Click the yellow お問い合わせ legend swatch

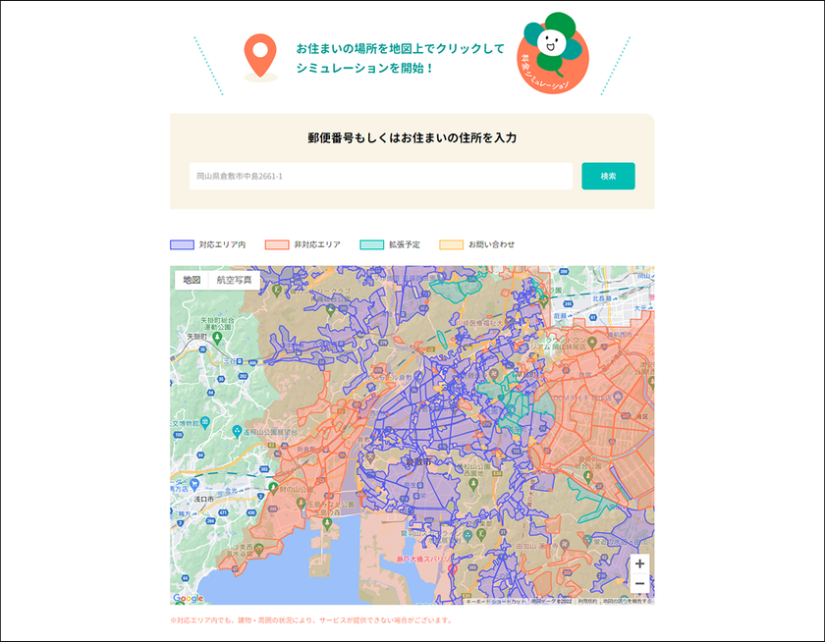click(x=452, y=244)
